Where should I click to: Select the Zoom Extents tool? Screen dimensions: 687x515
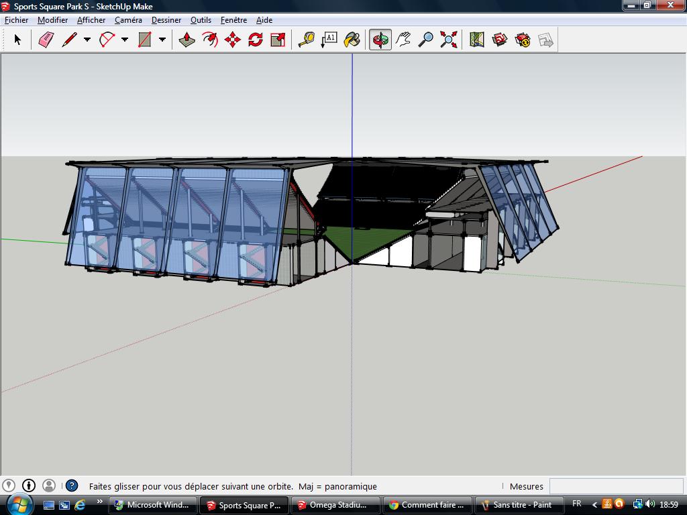click(x=448, y=40)
